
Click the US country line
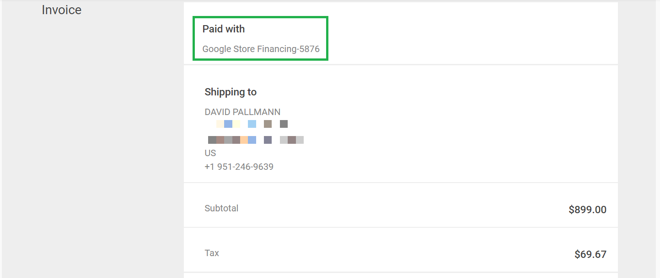[x=210, y=153]
